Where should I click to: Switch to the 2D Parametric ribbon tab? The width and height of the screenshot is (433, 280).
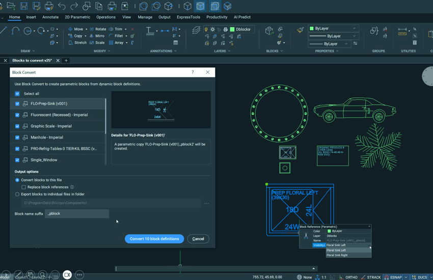click(77, 17)
